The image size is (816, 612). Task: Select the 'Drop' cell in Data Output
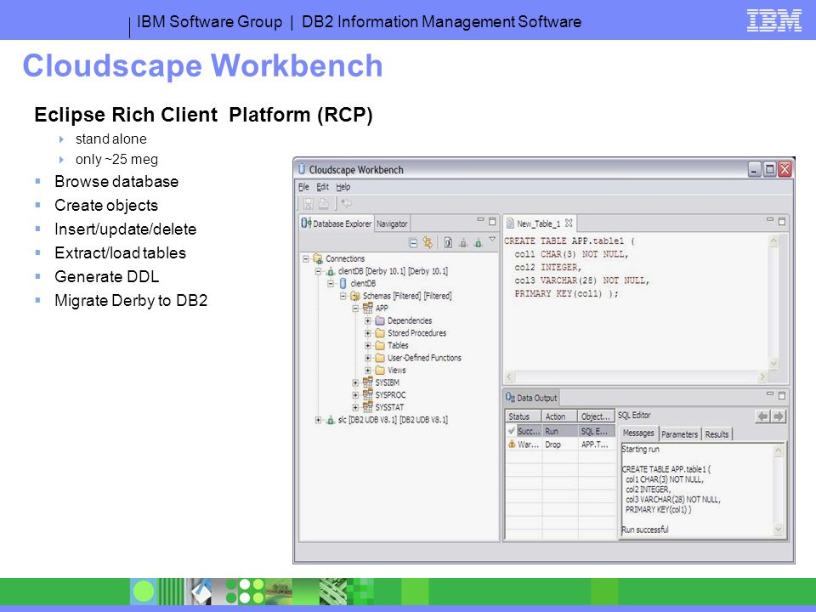coord(559,445)
